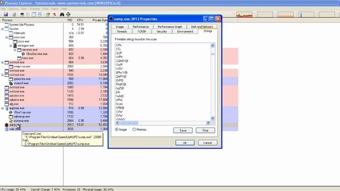Select the Memory radio button
The width and height of the screenshot is (340, 191).
point(134,129)
